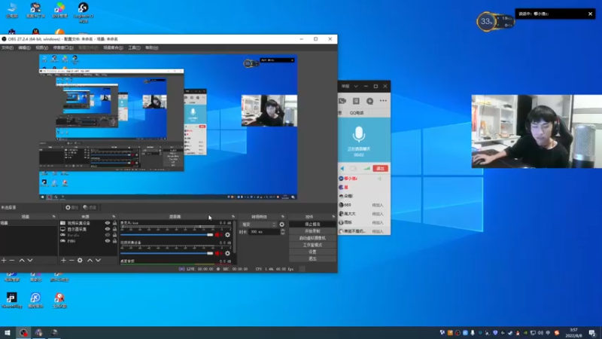Open the 停靠窗口(D) menu in OBS
Screen dimensions: 602x339
63,47
